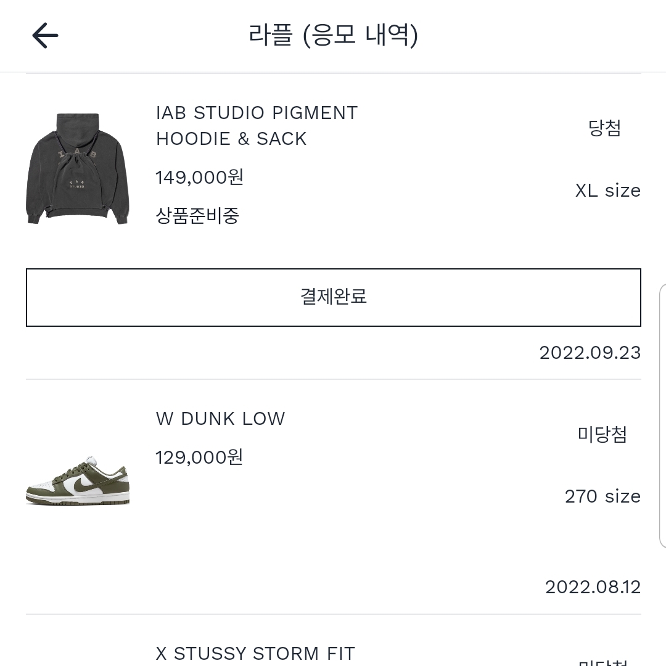Click the 270 size label

[x=602, y=496]
